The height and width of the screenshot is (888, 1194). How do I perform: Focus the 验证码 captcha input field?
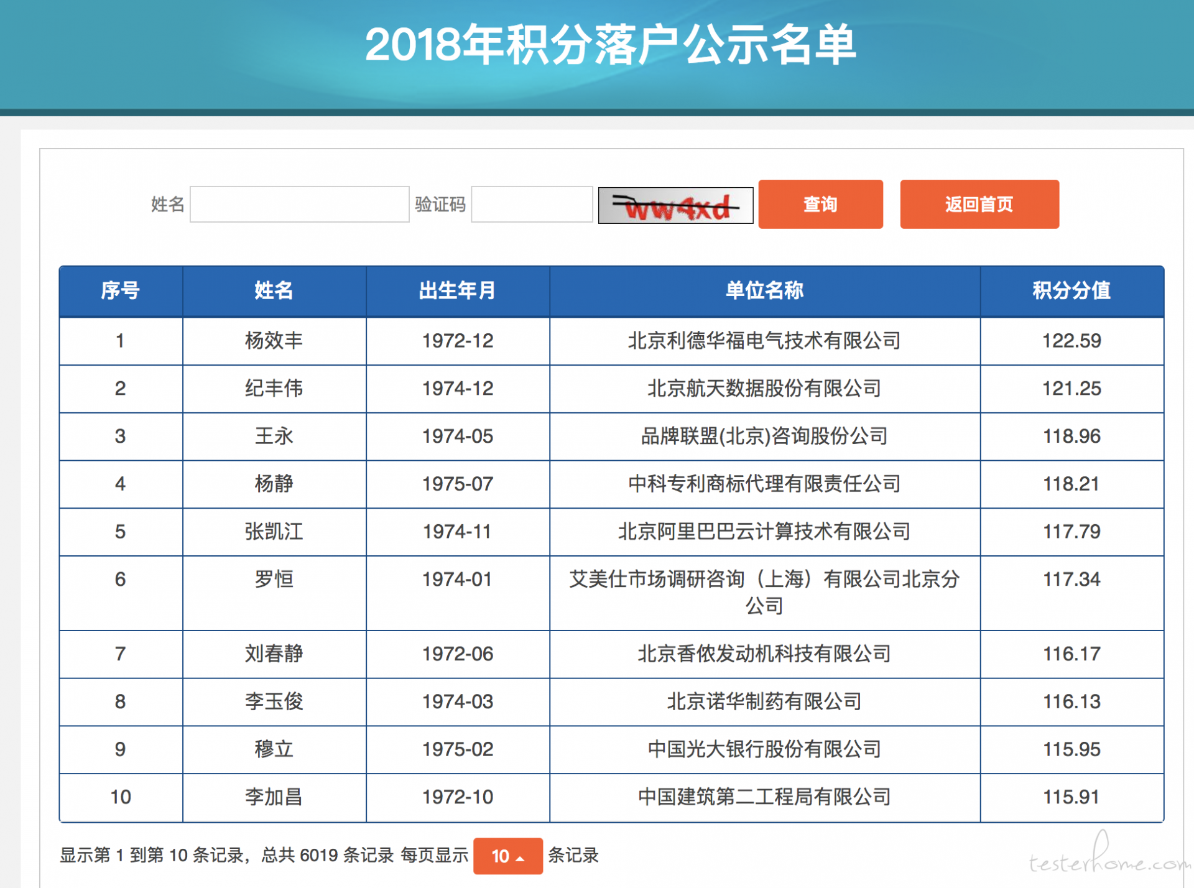532,204
